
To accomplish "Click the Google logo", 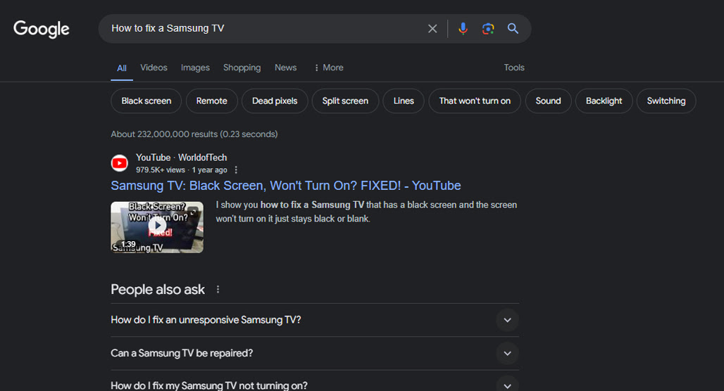I will click(x=41, y=29).
